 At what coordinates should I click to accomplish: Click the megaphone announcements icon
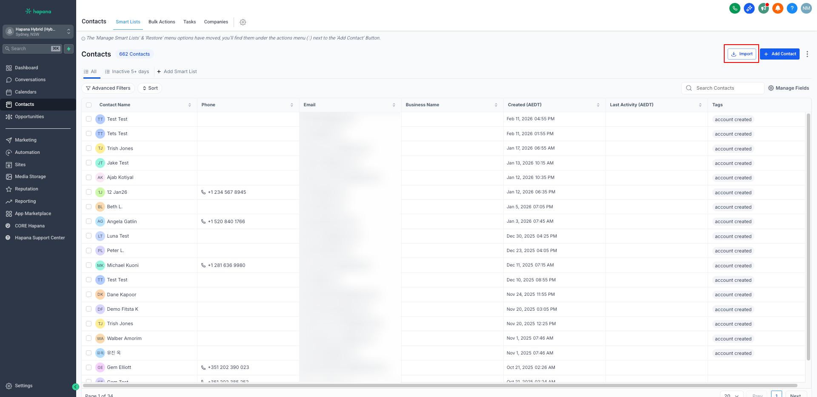pos(763,8)
